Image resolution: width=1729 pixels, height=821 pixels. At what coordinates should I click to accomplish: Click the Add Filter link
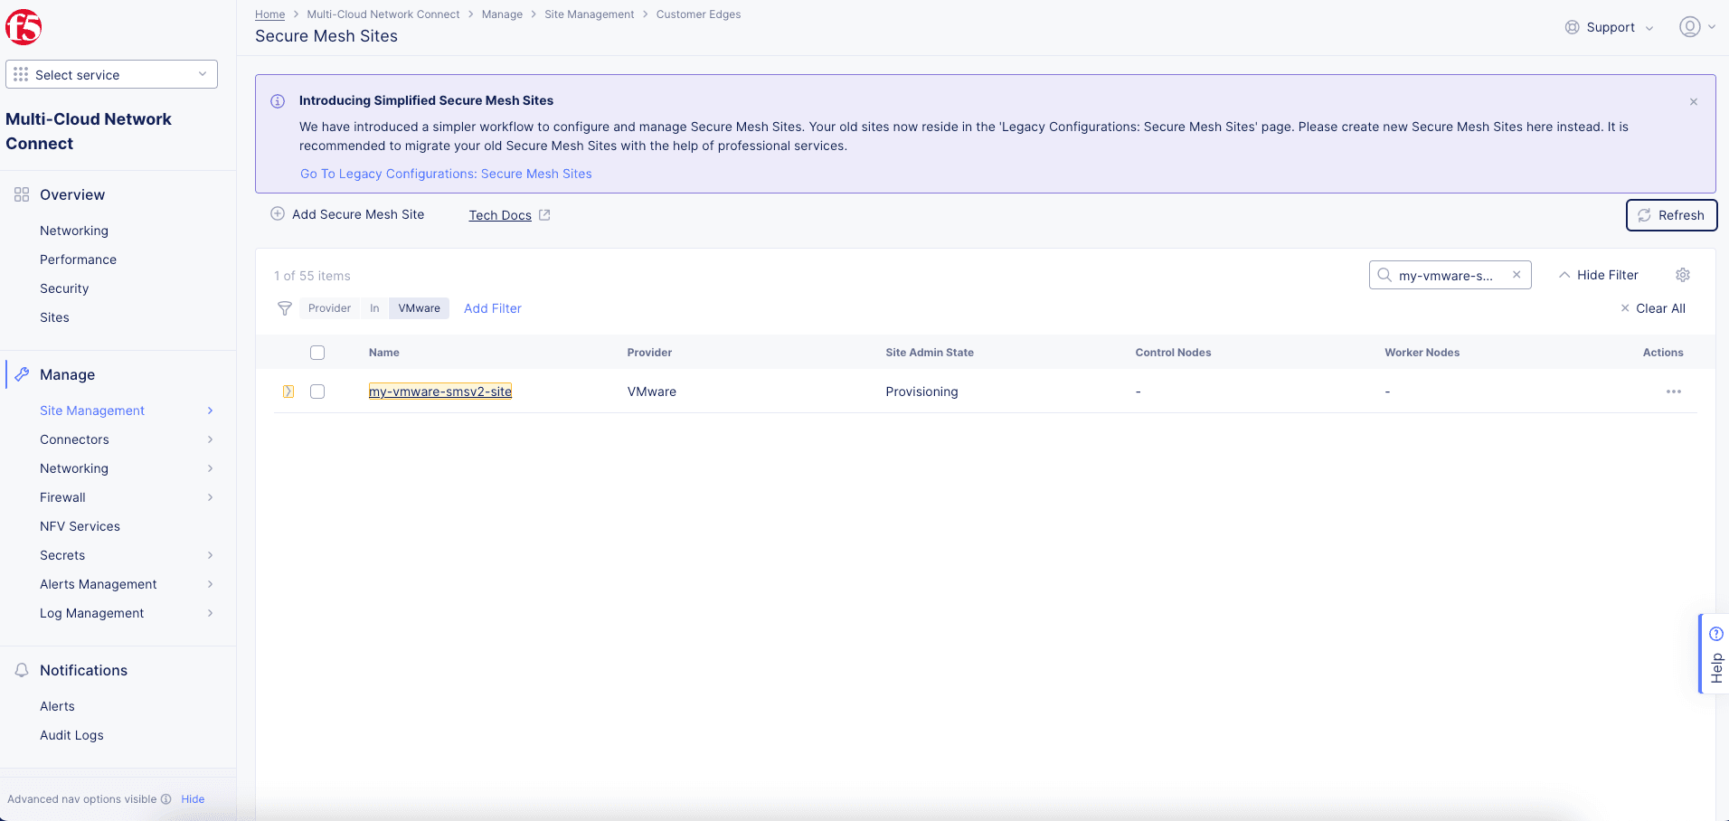pyautogui.click(x=493, y=308)
